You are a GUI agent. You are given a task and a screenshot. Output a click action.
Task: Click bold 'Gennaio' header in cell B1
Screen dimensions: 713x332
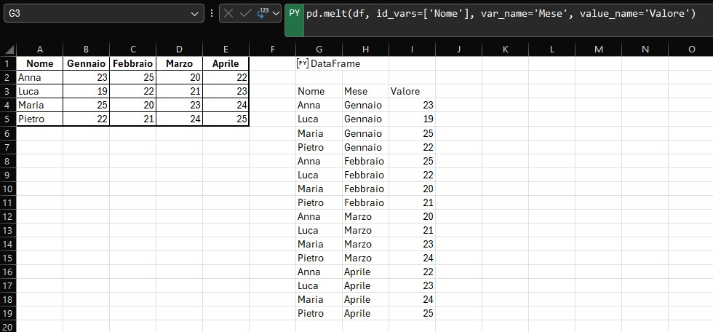coord(86,63)
